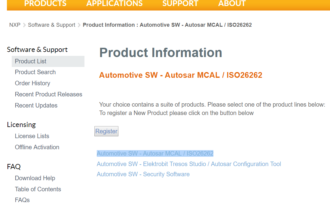Screen dimensions: 330x206
Task: Click the Licensing sidebar heading
Action: pyautogui.click(x=21, y=125)
